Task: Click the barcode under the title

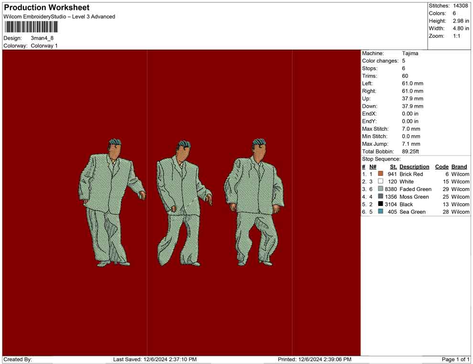Action: click(31, 27)
